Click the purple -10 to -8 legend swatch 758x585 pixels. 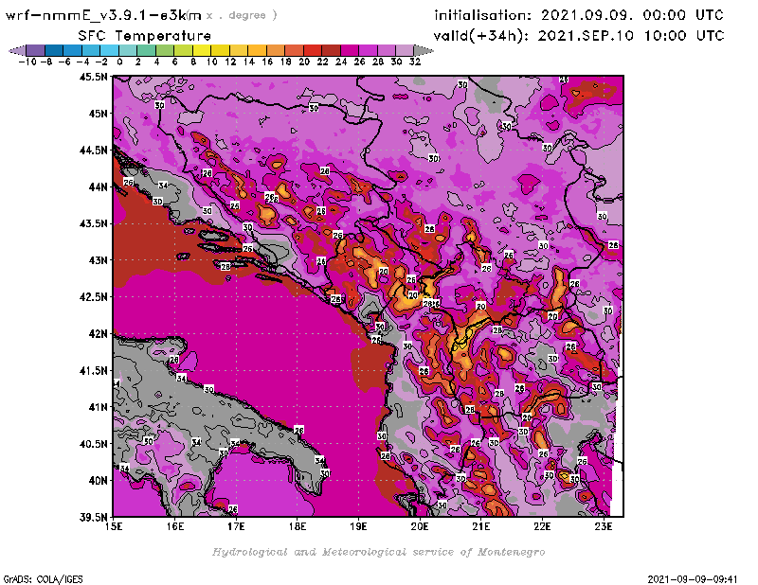point(36,50)
